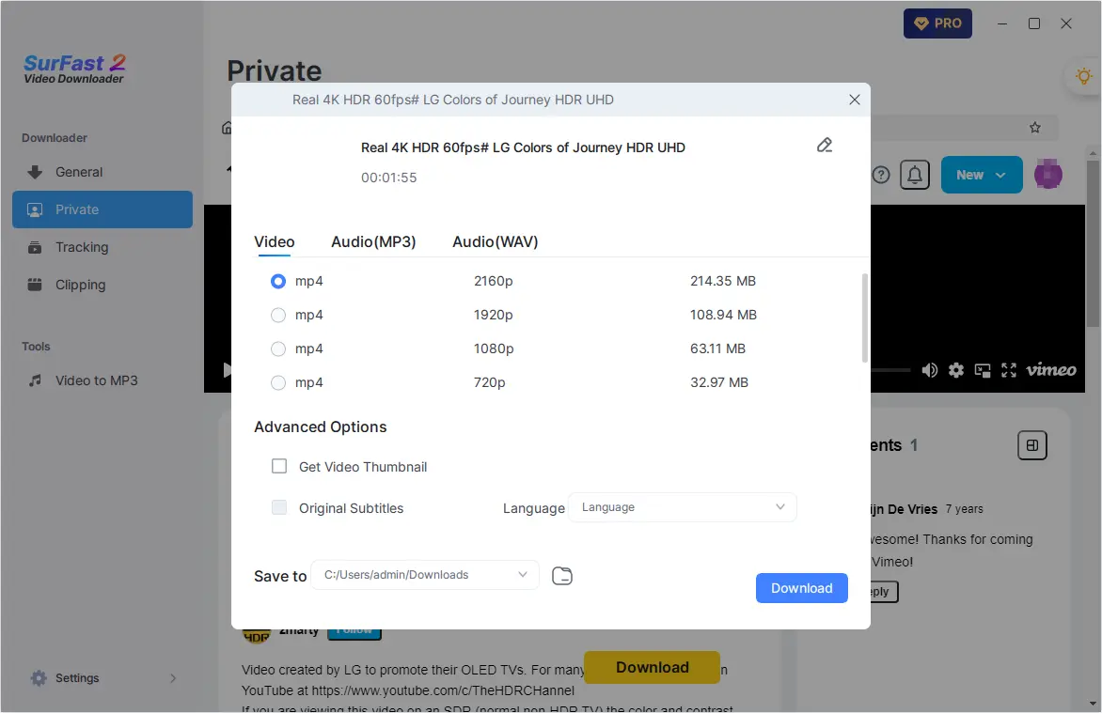Toggle picture-in-picture in Vimeo player
The height and width of the screenshot is (713, 1102).
(x=983, y=370)
